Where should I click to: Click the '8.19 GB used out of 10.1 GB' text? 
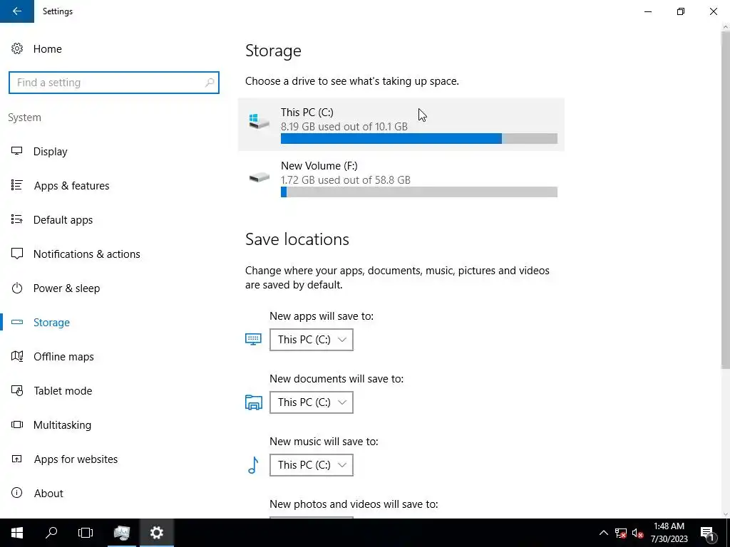(344, 127)
